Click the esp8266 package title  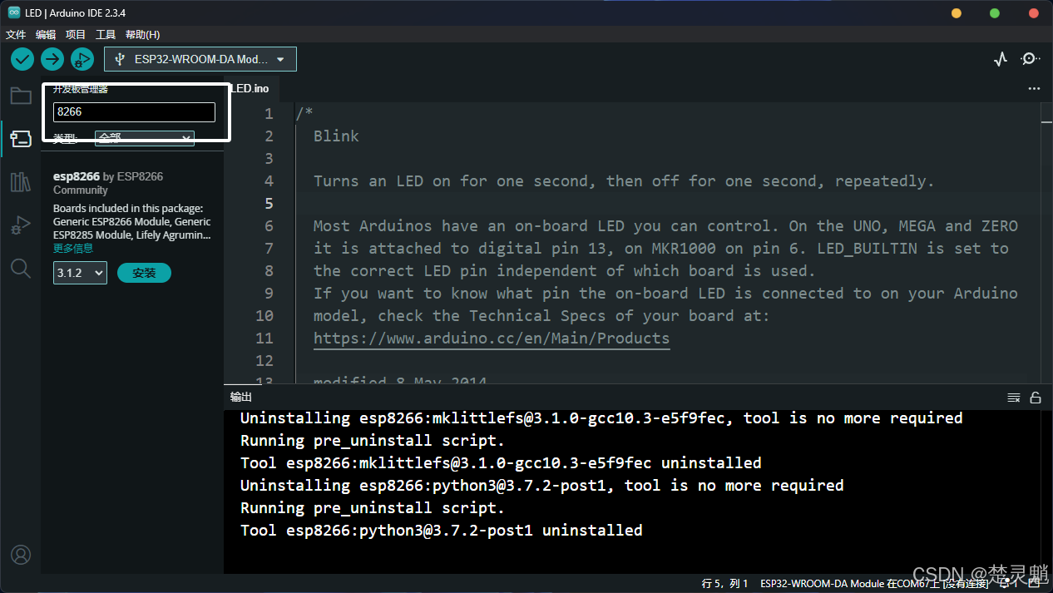[x=77, y=176]
